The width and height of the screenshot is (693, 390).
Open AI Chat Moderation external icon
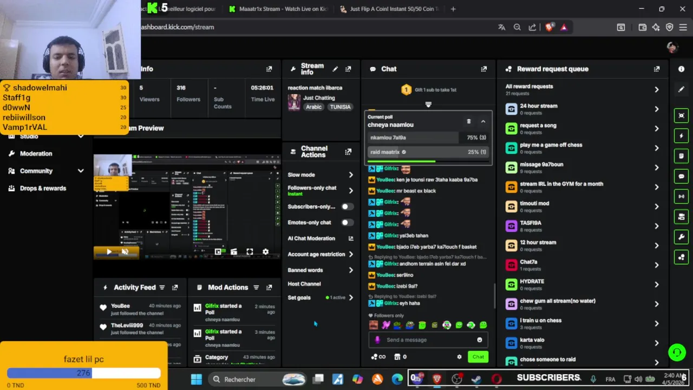click(351, 238)
